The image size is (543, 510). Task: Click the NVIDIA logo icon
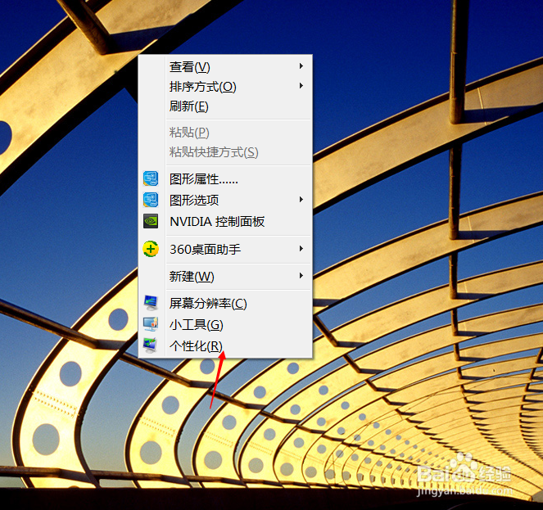(151, 221)
